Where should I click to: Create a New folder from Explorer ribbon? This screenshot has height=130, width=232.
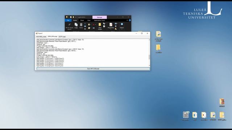pyautogui.click(x=100, y=26)
